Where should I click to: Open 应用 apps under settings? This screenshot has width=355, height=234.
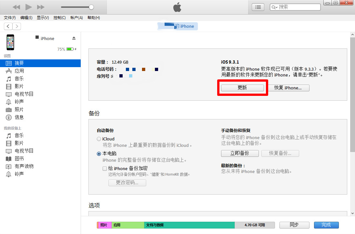40,71
